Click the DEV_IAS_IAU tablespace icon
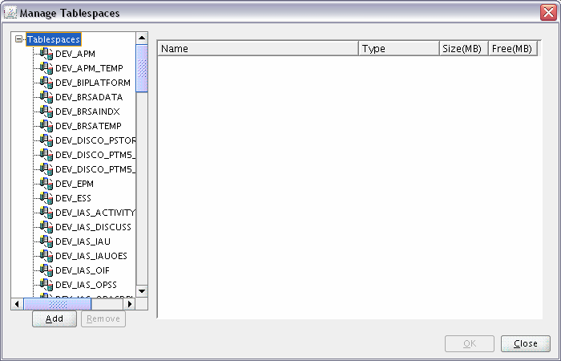 click(x=46, y=241)
